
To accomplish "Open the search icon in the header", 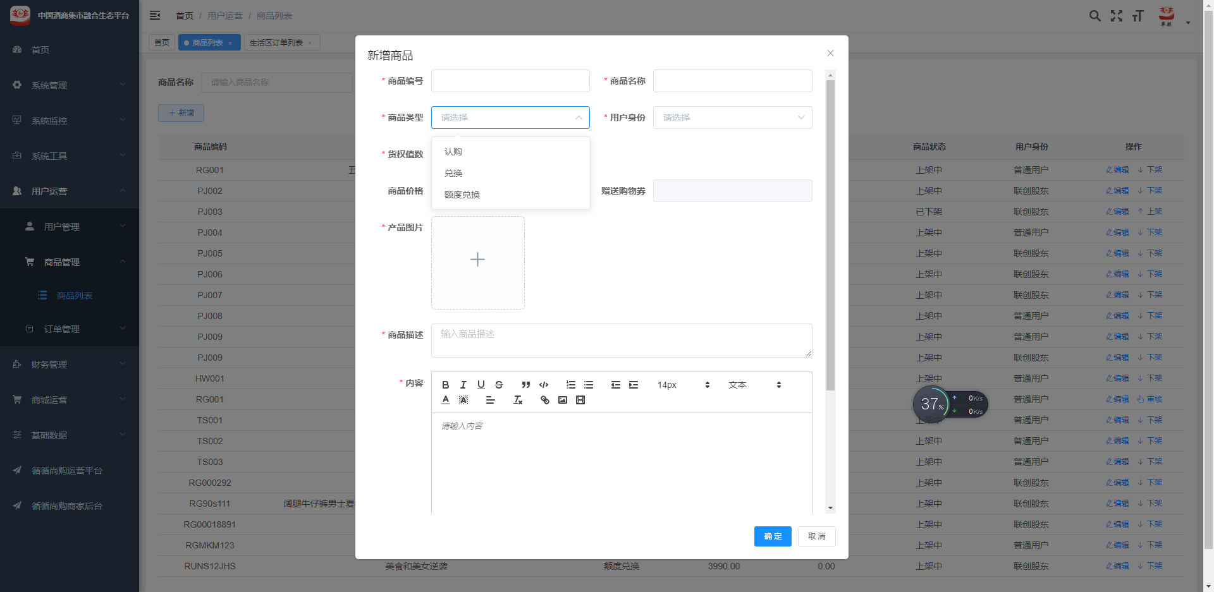I will pyautogui.click(x=1095, y=16).
